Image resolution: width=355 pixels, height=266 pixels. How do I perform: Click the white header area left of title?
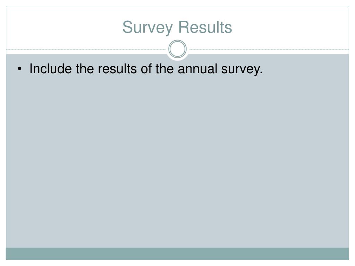tap(64, 27)
